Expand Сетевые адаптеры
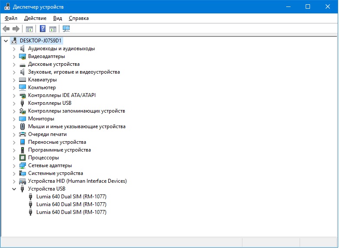This screenshot has width=339, height=249. click(x=14, y=166)
